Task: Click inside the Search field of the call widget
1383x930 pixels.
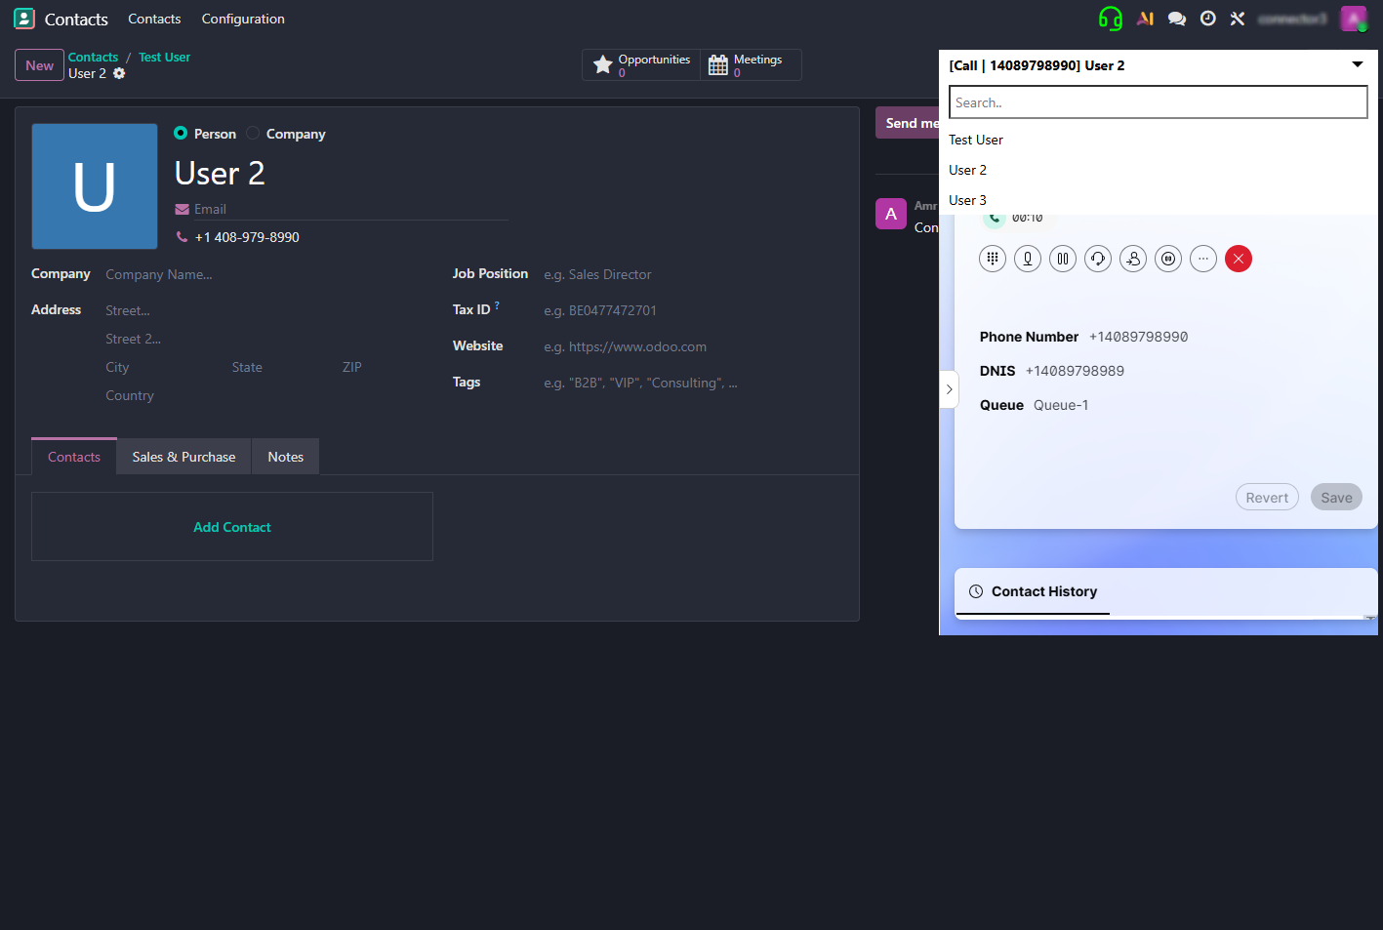Action: tap(1158, 101)
